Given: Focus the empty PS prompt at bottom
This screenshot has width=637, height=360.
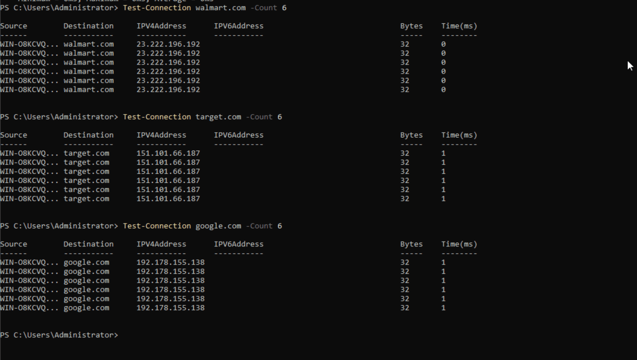Looking at the screenshot, I should tap(59, 335).
